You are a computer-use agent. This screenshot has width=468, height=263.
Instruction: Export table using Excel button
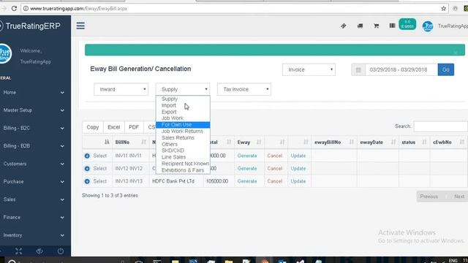click(114, 127)
